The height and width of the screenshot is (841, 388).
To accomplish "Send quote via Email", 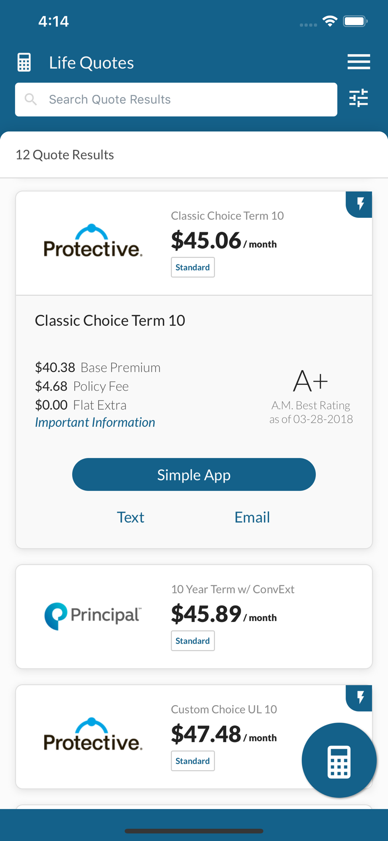I will click(x=252, y=517).
